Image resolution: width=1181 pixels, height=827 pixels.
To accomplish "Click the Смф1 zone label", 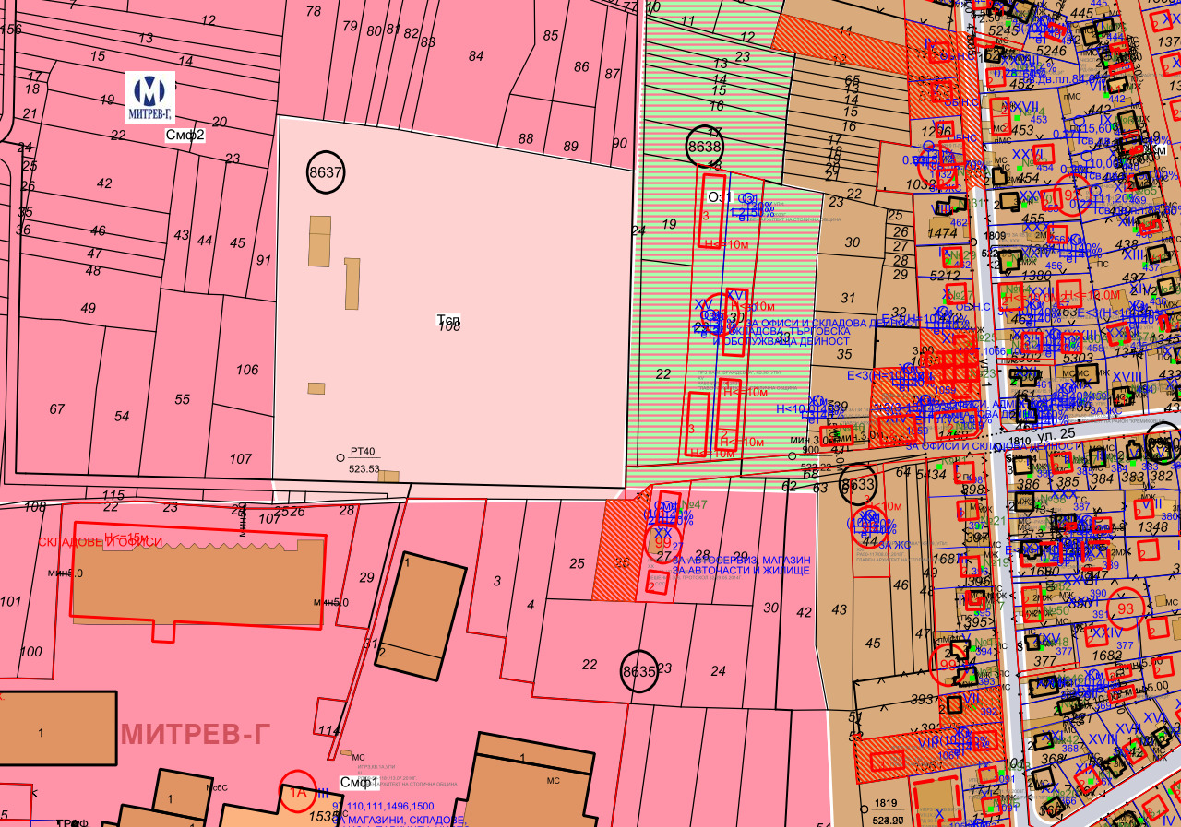I will [x=359, y=783].
